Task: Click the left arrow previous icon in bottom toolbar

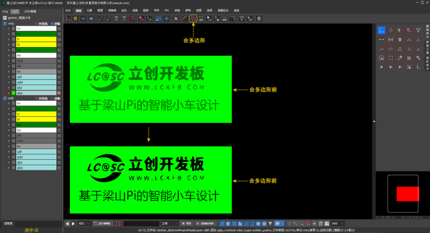Action: [x=67, y=224]
